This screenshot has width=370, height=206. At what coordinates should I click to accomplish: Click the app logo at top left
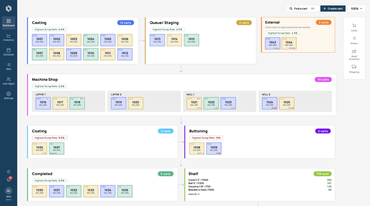pyautogui.click(x=9, y=9)
